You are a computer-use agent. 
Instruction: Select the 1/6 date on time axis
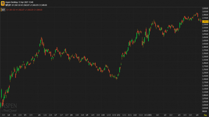click(x=39, y=115)
